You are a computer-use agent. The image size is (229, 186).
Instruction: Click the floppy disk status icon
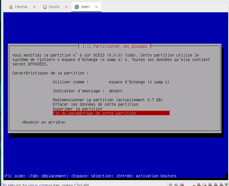click(182, 185)
